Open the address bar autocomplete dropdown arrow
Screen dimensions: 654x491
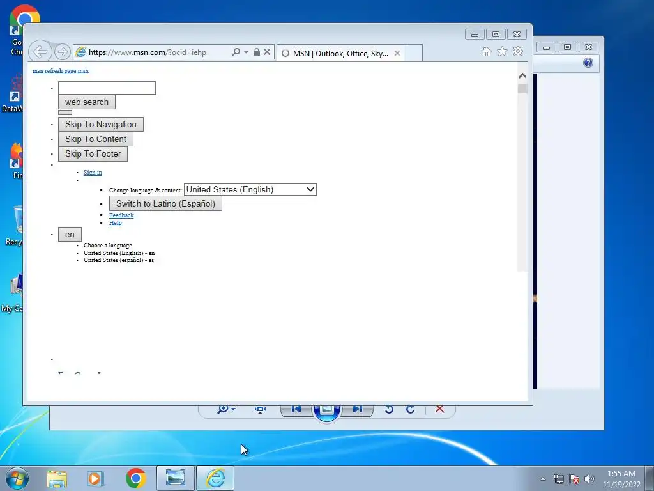click(x=246, y=52)
